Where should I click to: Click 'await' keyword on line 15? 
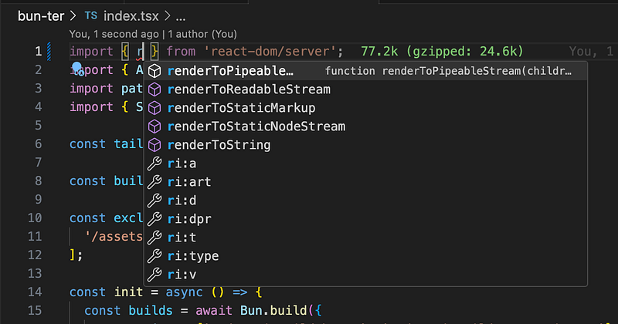(x=214, y=311)
